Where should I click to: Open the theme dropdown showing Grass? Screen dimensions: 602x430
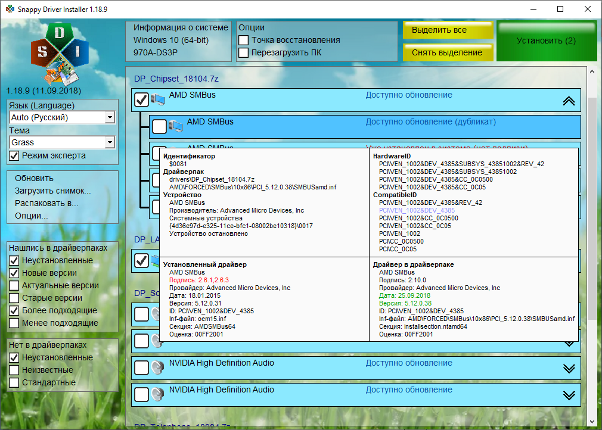[x=110, y=142]
